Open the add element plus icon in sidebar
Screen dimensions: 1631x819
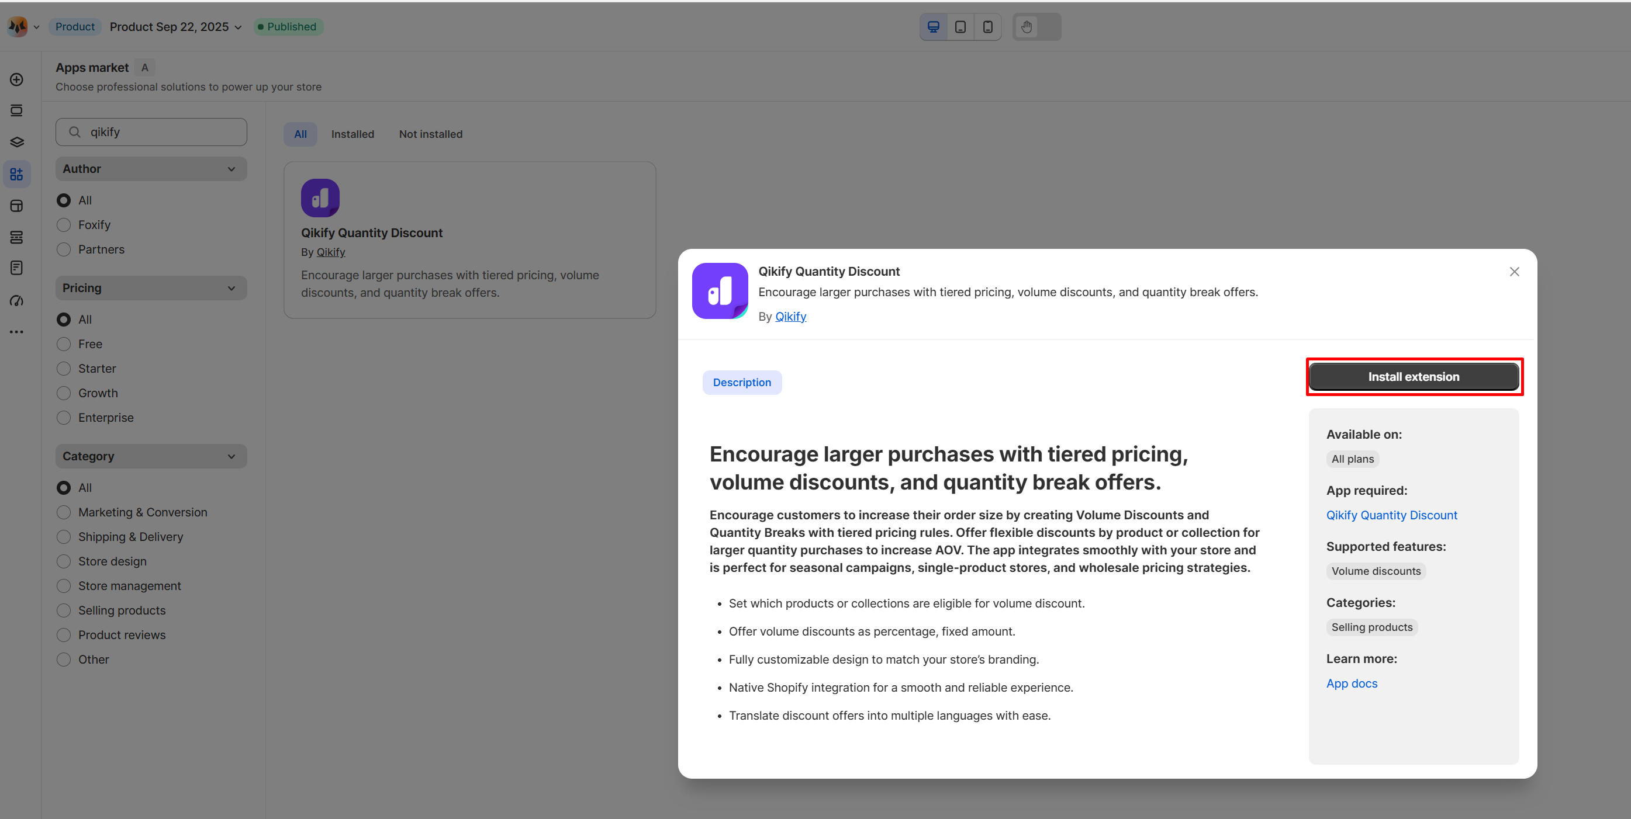click(x=16, y=80)
